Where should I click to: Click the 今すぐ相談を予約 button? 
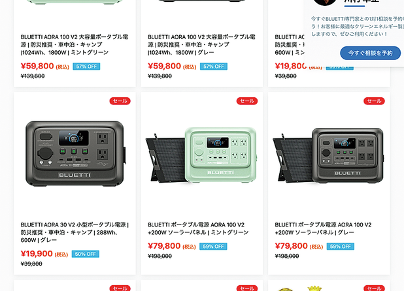tap(370, 53)
